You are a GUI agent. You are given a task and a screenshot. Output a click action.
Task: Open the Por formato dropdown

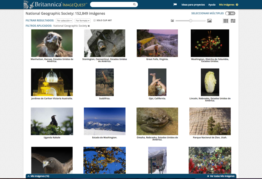82,20
